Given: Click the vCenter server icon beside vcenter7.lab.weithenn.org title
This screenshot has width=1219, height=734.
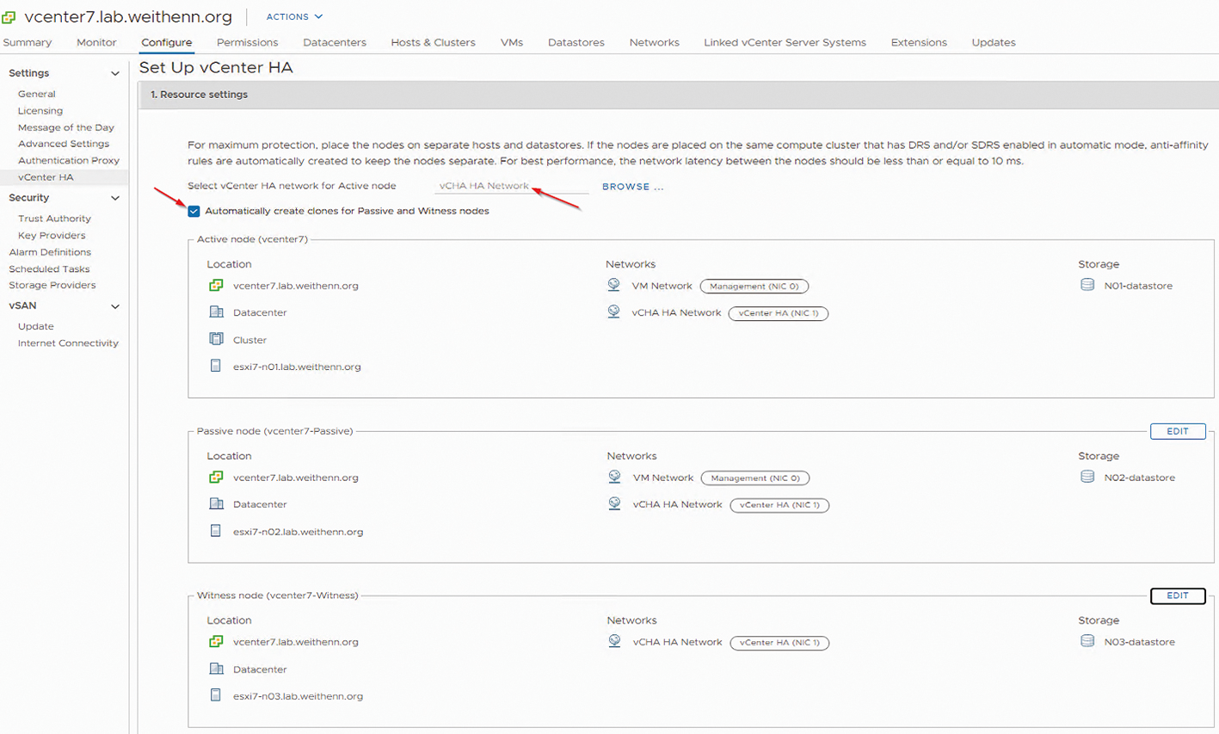Looking at the screenshot, I should coord(9,17).
